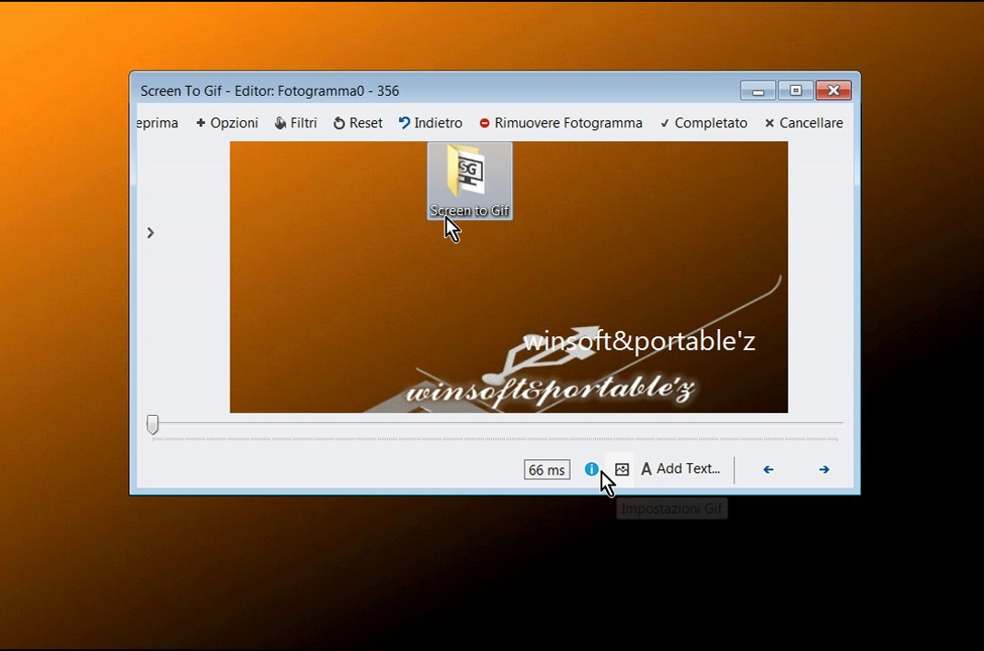Screen dimensions: 984x651
Task: Click Cancellare to discard
Action: click(x=804, y=123)
